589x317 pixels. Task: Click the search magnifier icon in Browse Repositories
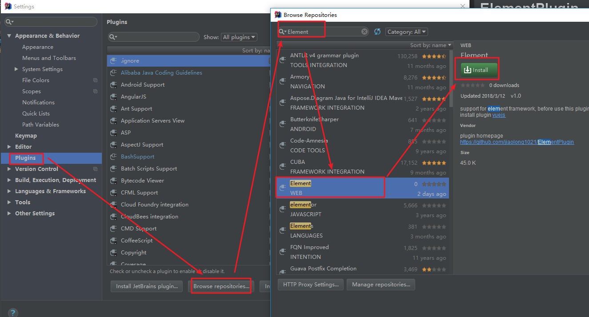click(283, 32)
